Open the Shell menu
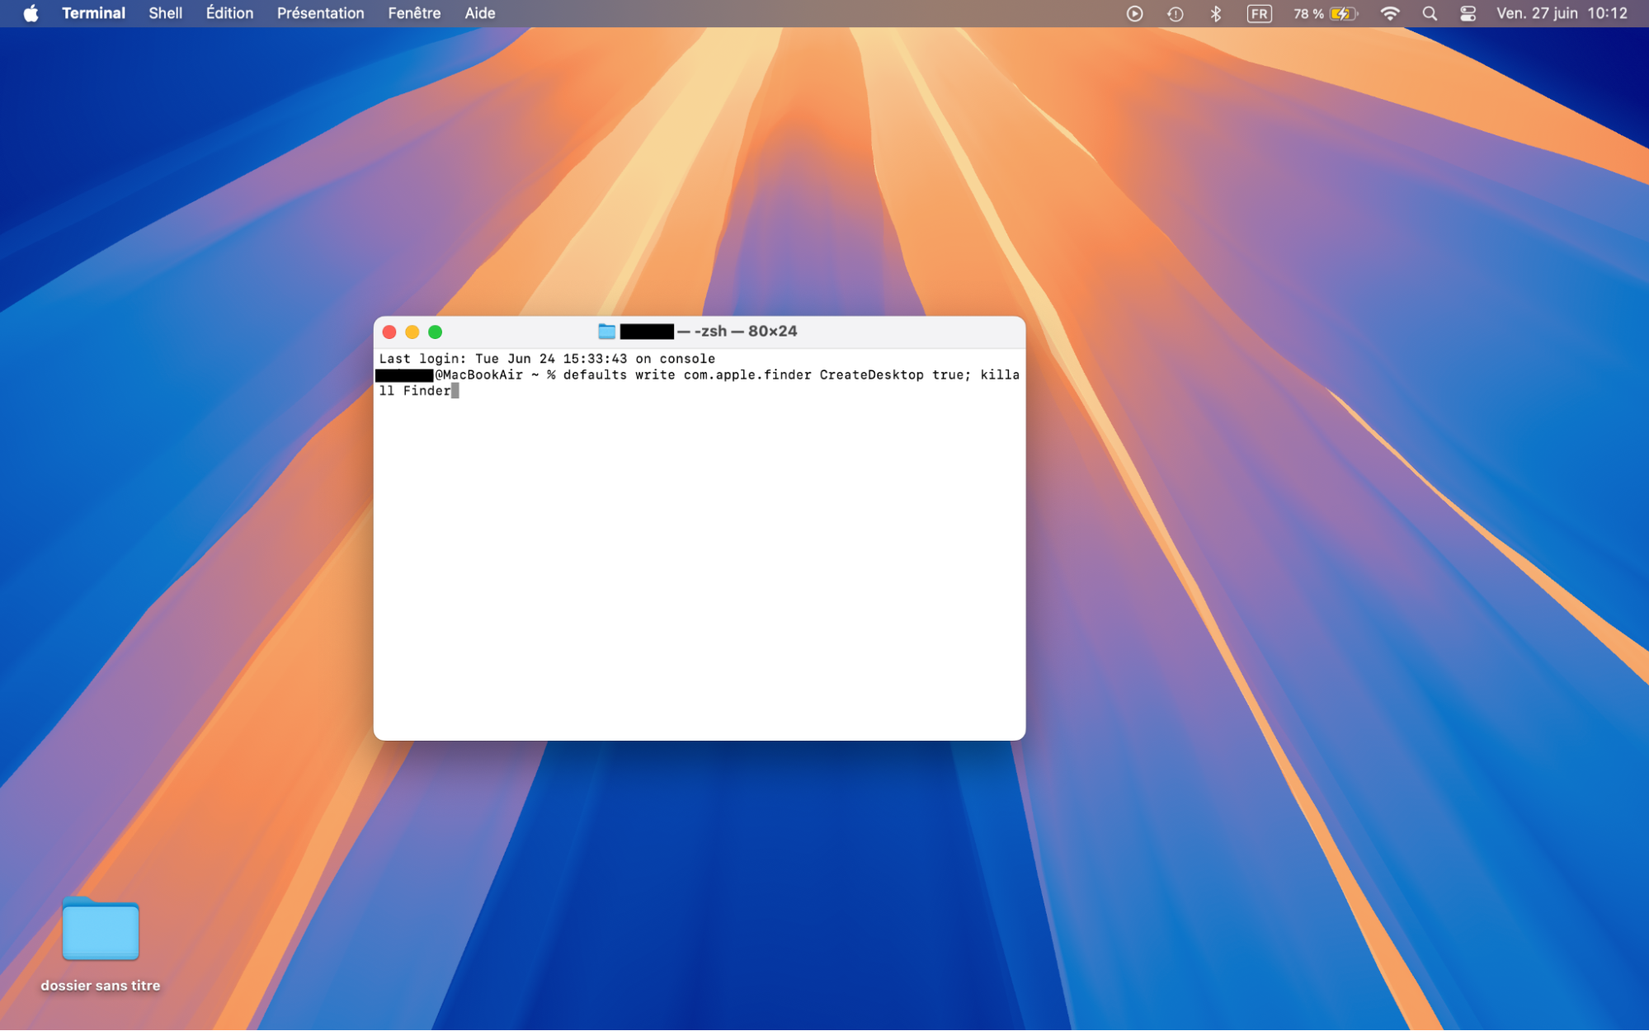 165,13
